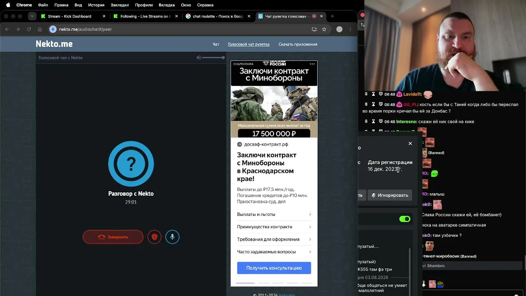Toggle the green switch in side panel
The image size is (526, 296).
click(x=405, y=219)
